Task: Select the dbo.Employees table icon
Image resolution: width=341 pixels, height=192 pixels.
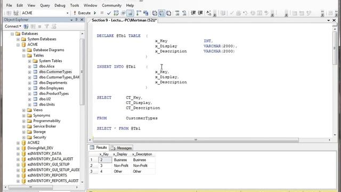Action: [x=35, y=88]
